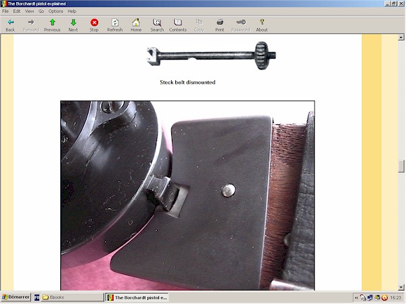Viewport: 406px width, 304px height.
Task: Click the Copy toolbar button
Action: pyautogui.click(x=199, y=26)
